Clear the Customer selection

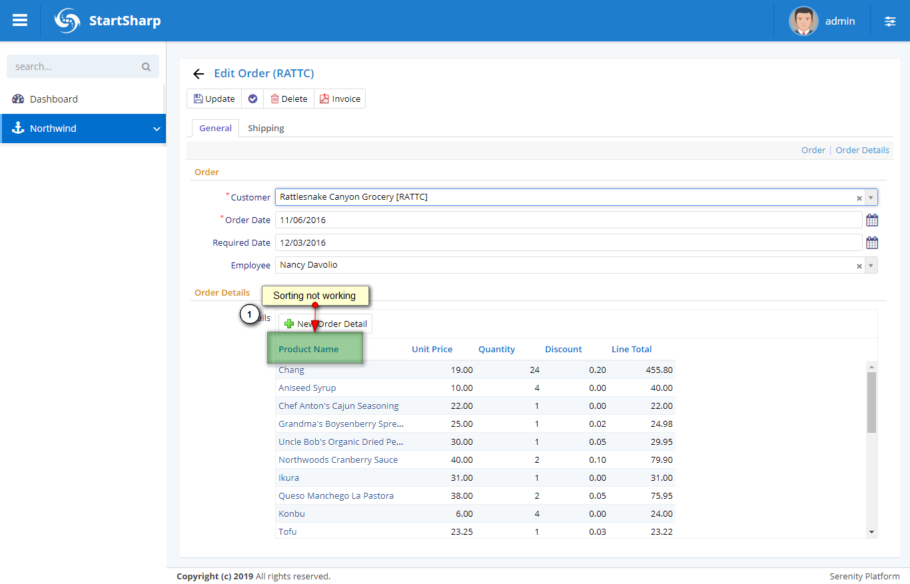click(x=859, y=198)
